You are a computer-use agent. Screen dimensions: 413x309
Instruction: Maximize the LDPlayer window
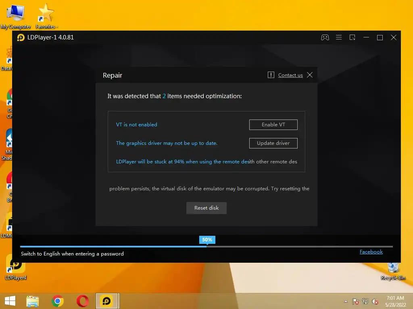[x=380, y=37]
